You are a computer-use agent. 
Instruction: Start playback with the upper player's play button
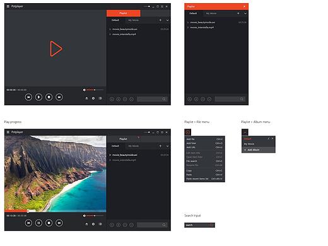coord(38,97)
